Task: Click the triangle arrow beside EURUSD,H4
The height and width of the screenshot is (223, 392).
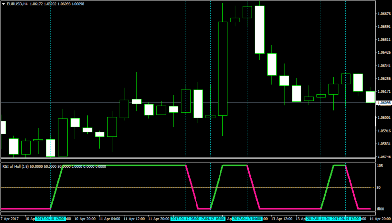Action: 4,4
